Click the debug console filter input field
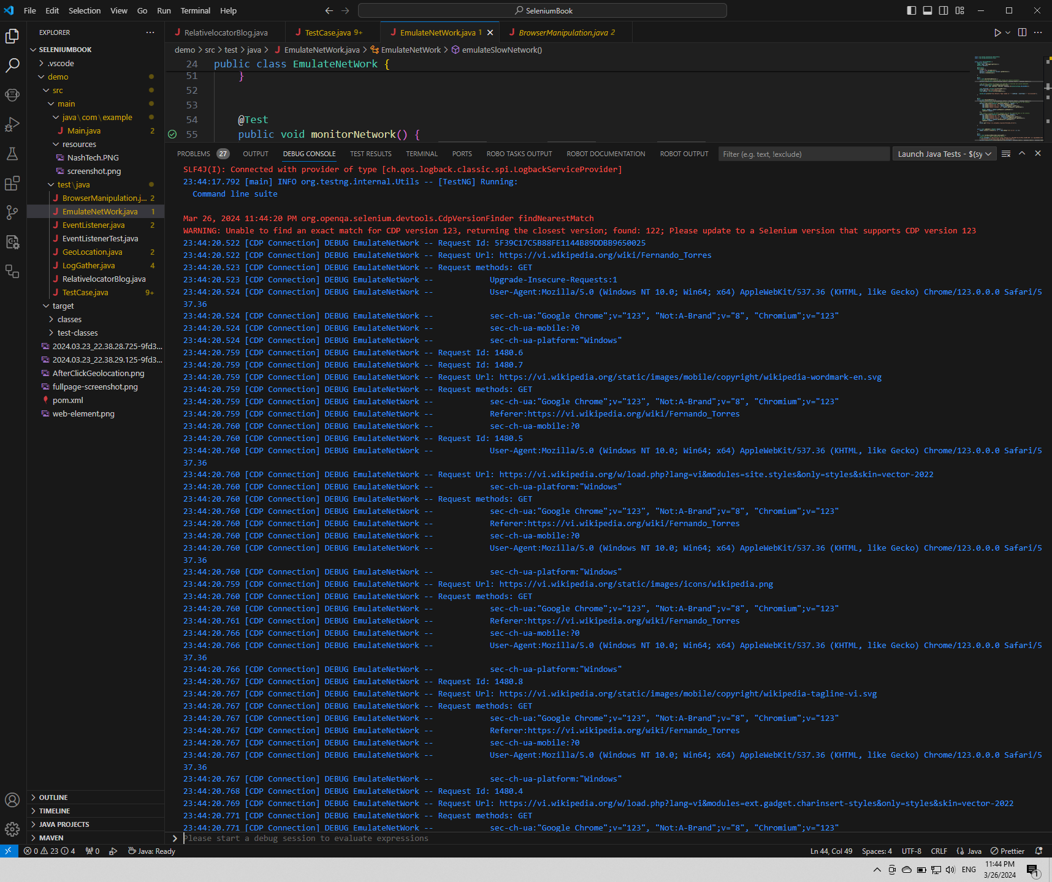This screenshot has height=882, width=1052. click(x=803, y=154)
